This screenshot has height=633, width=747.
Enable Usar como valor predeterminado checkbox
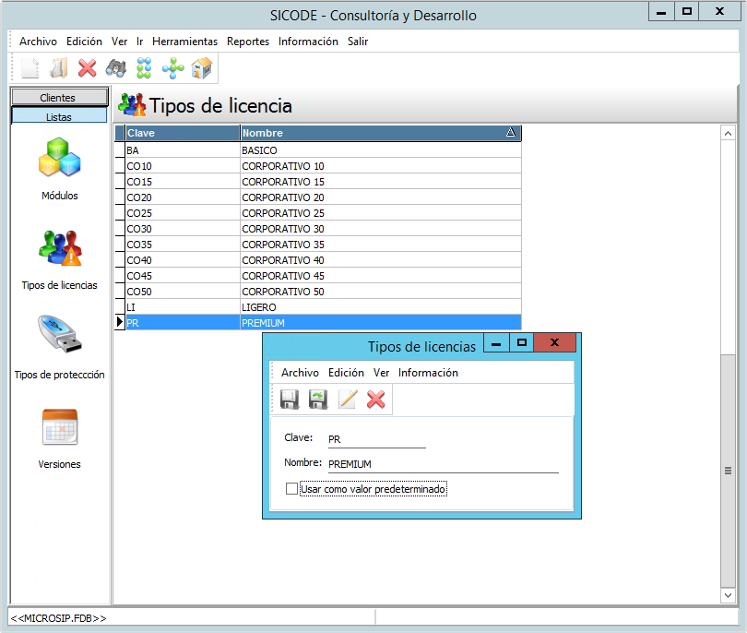292,489
